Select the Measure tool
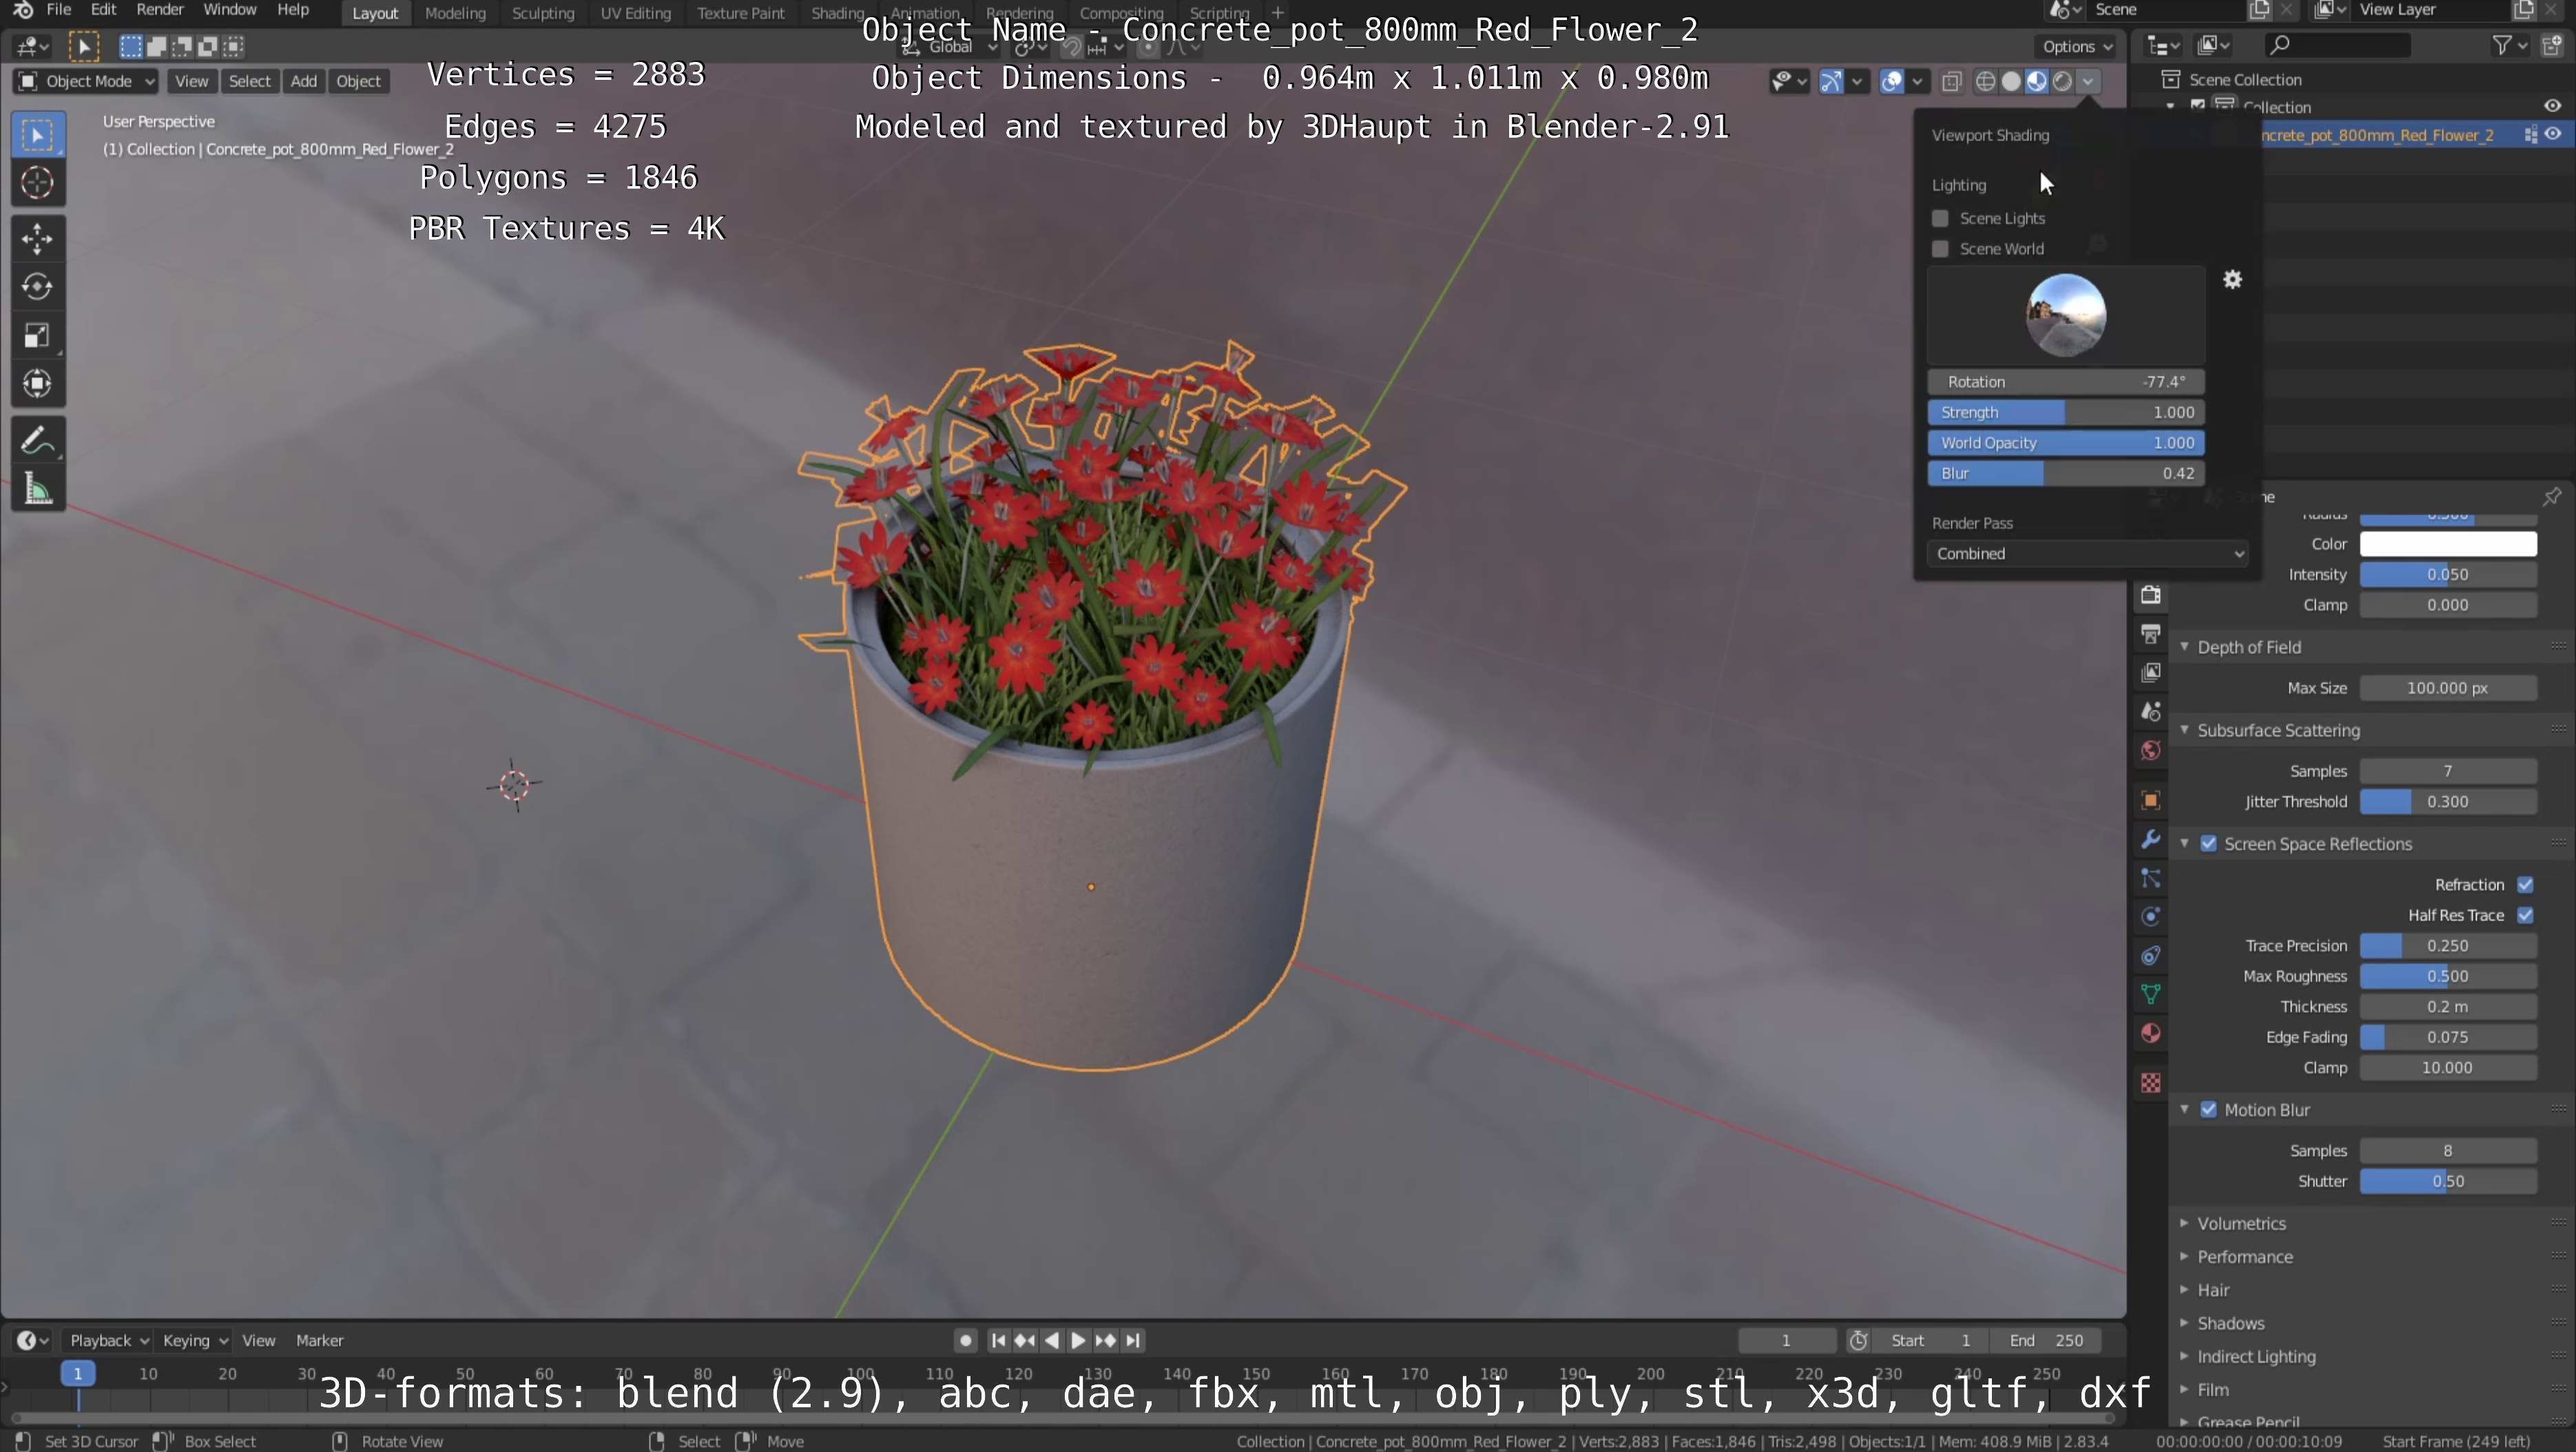This screenshot has height=1452, width=2576. [38, 490]
